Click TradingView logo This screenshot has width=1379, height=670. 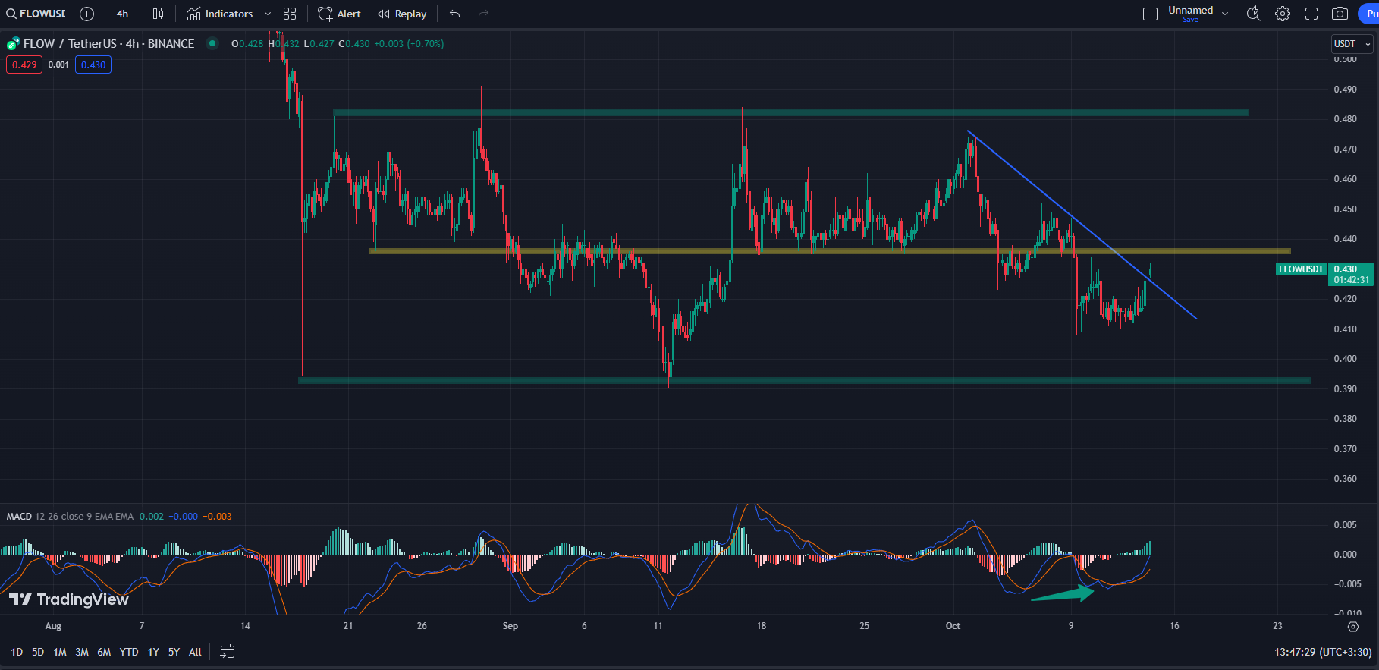[68, 599]
